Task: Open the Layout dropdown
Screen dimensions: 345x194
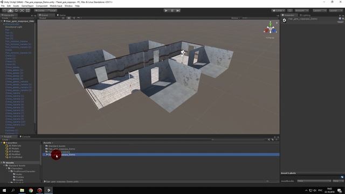Action: (336, 11)
